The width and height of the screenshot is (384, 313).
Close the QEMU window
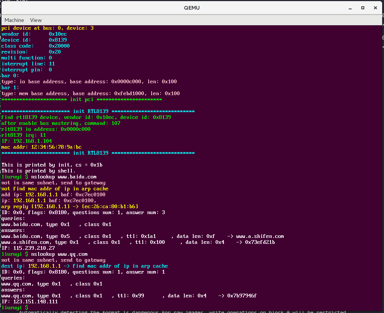375,8
